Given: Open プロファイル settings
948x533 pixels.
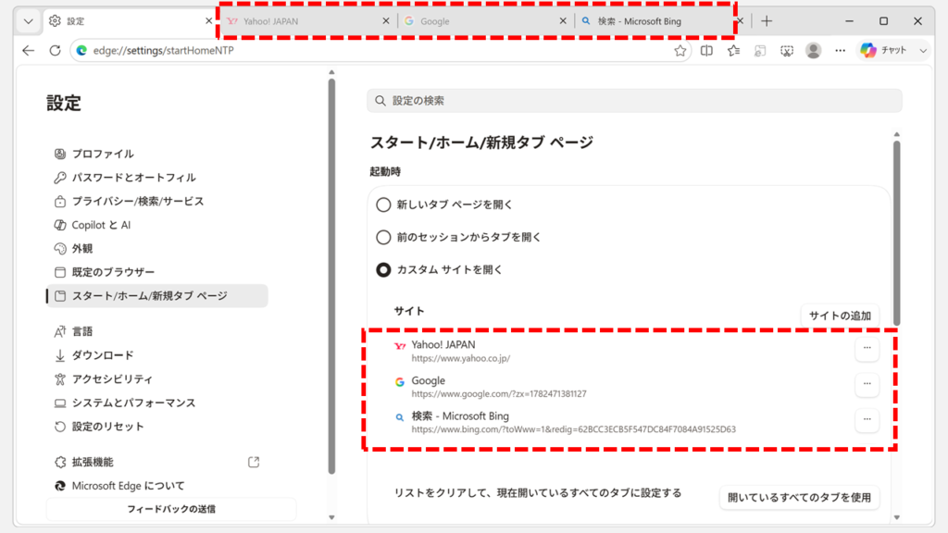Looking at the screenshot, I should coord(157,154).
